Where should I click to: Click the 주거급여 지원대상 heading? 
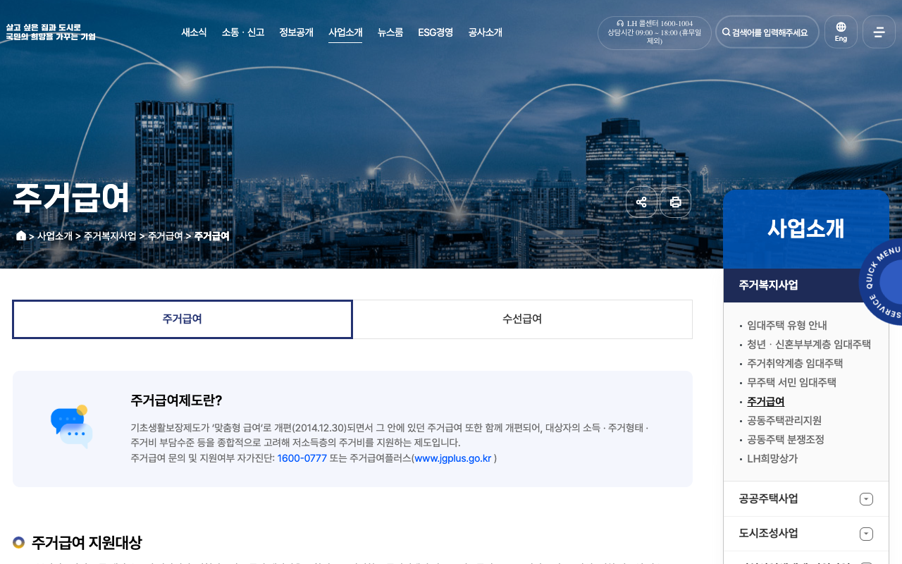coord(87,543)
